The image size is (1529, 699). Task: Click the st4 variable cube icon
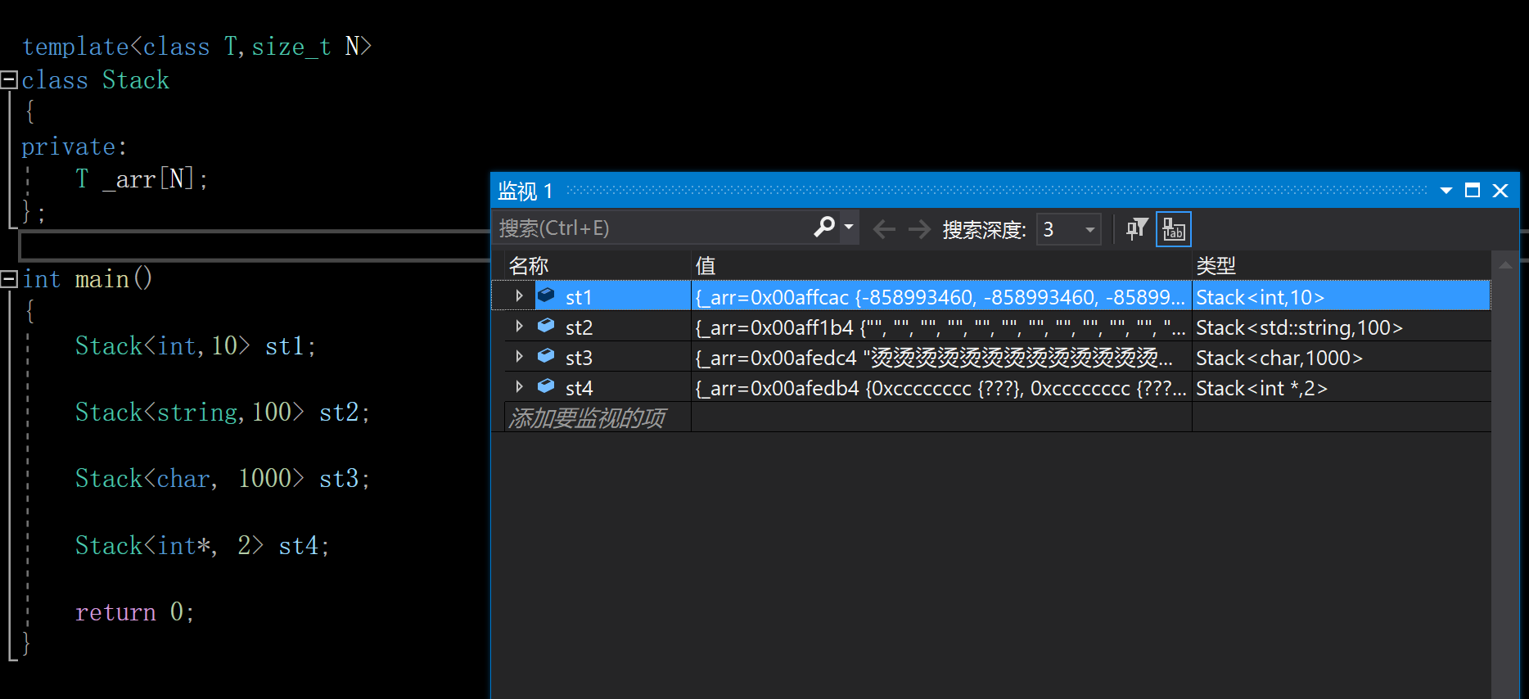coord(546,386)
